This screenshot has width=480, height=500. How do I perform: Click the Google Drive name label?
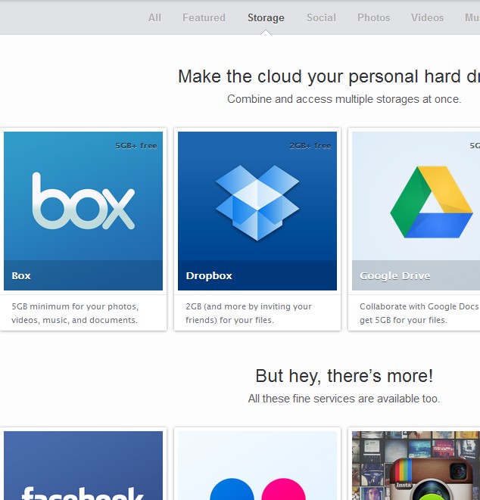[394, 276]
